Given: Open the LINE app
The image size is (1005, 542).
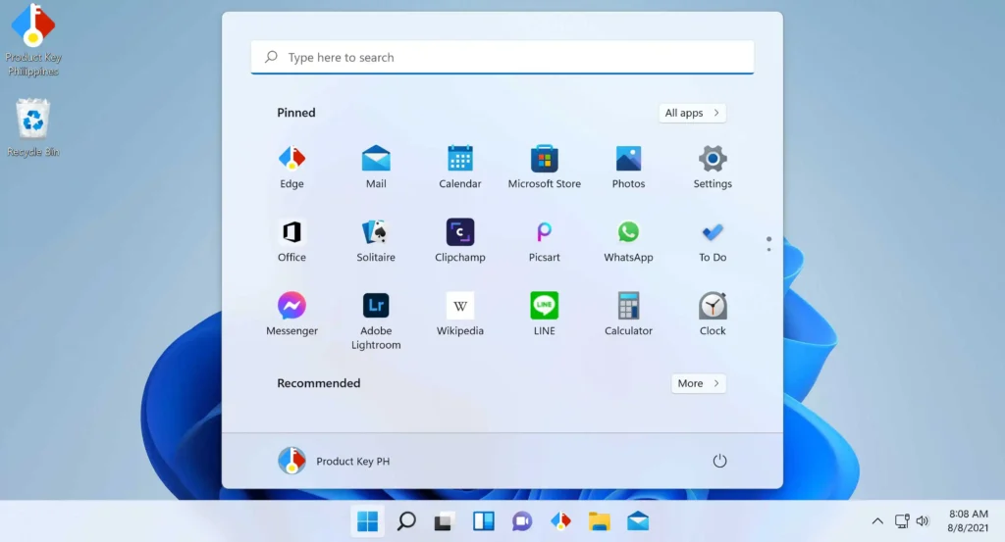Looking at the screenshot, I should click(x=544, y=315).
